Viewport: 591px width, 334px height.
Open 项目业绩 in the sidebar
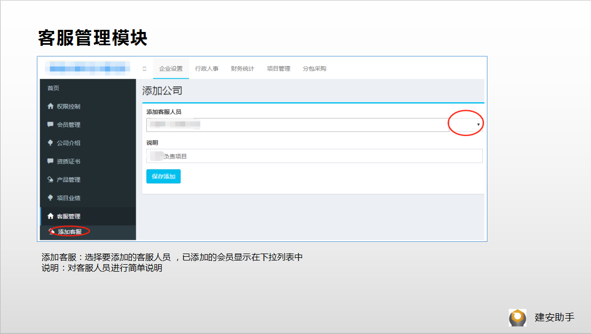(88, 198)
